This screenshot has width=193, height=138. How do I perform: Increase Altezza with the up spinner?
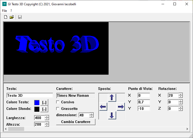pos(47,123)
